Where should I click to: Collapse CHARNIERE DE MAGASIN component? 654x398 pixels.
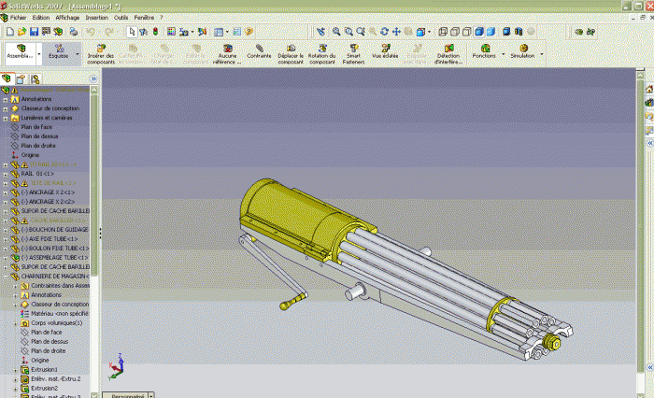pos(6,277)
